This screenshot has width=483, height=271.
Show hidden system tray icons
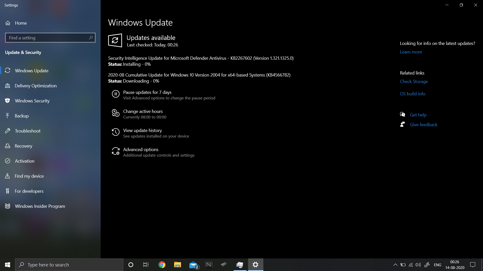coord(395,265)
